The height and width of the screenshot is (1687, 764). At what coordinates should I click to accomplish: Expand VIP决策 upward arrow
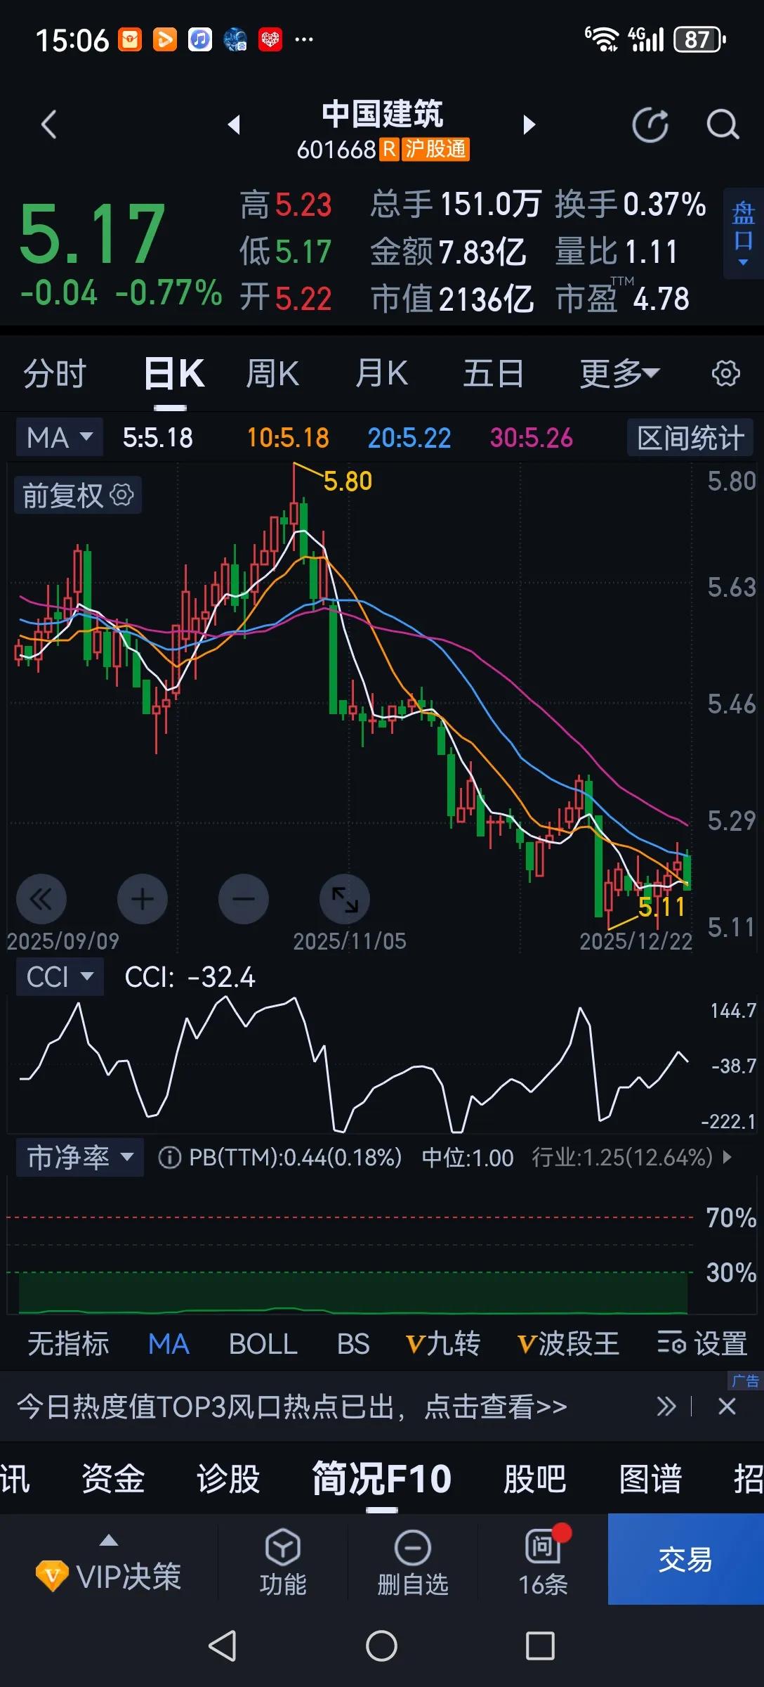point(109,1539)
